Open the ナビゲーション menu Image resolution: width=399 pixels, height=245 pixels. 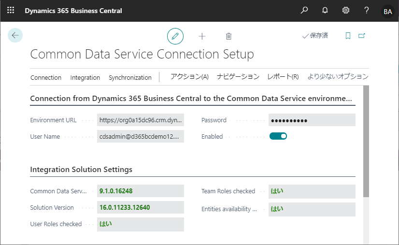pyautogui.click(x=238, y=77)
